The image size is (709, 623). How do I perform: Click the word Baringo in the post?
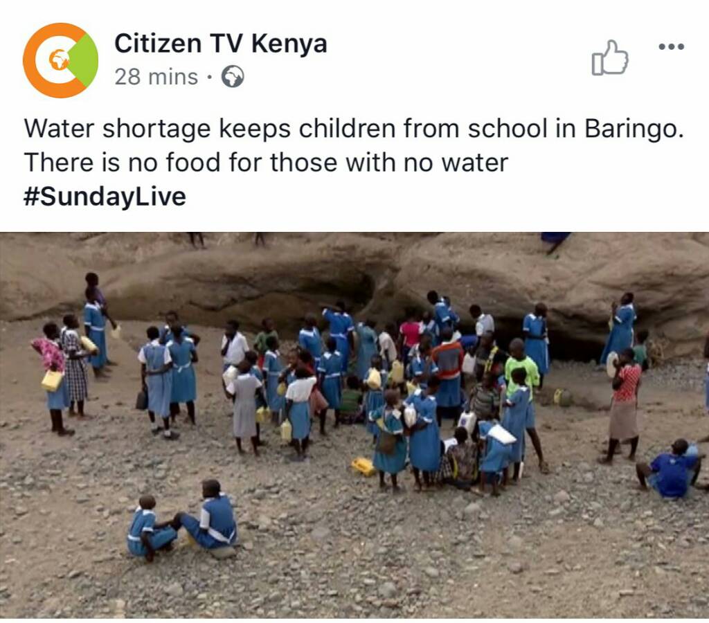(x=634, y=129)
